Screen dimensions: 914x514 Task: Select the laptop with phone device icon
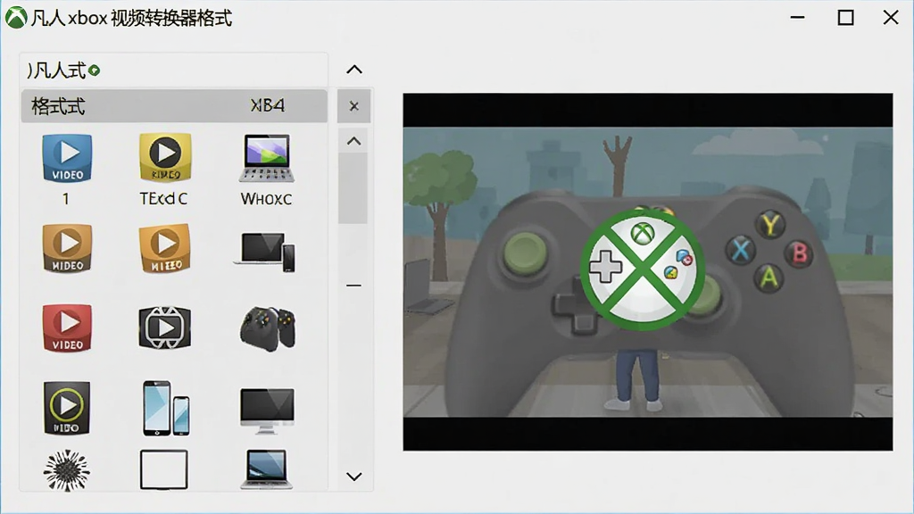point(266,251)
